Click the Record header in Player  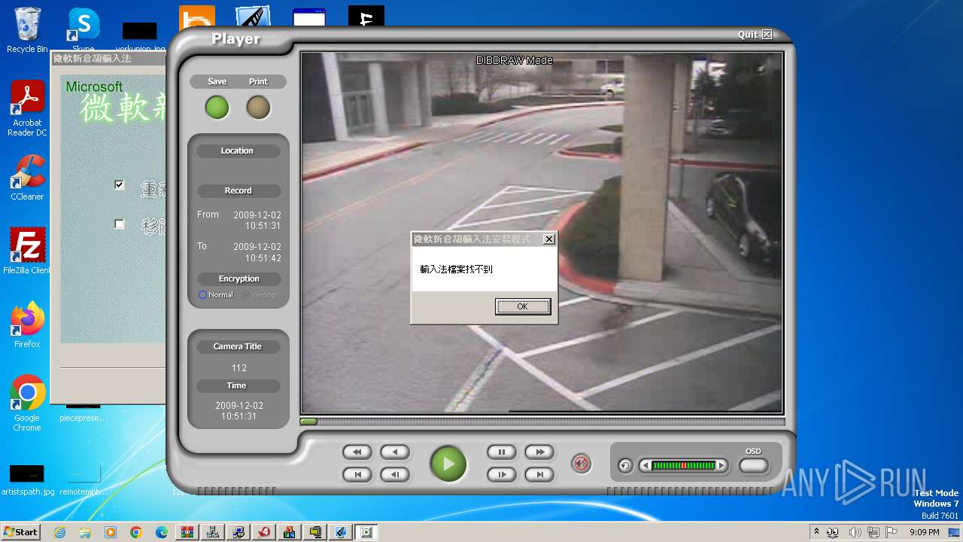click(238, 190)
